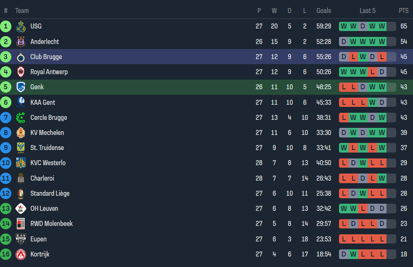The image size is (413, 267).
Task: Click the Last 5 column header
Action: tap(367, 11)
